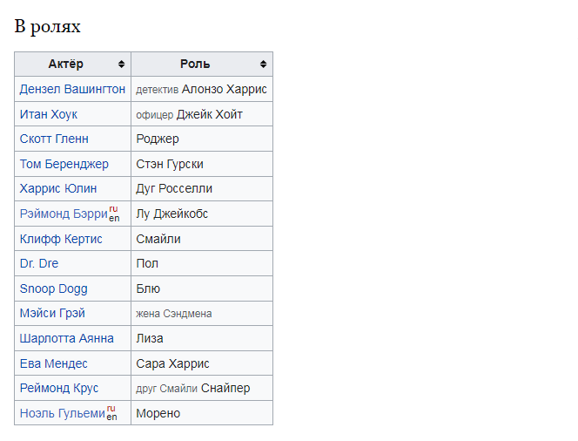Open the Дензел Вашингтон article link
The image size is (578, 441).
72,89
